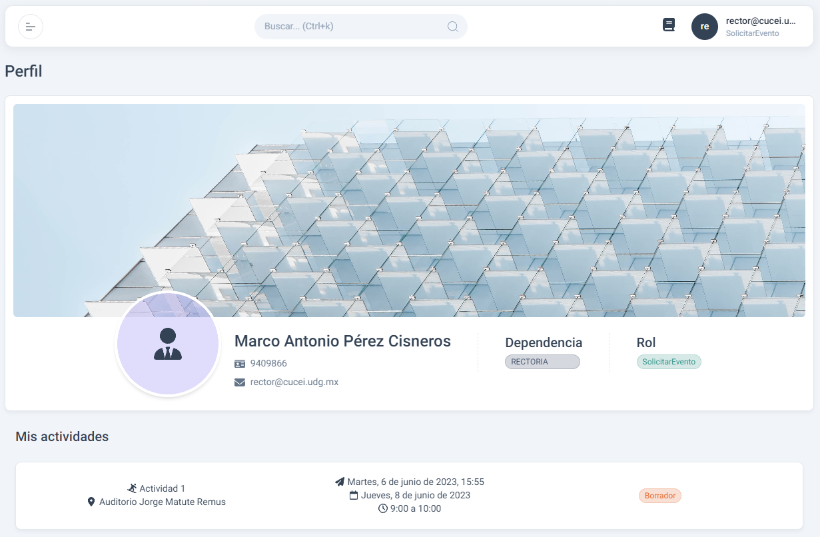Open the sidebar hamburger menu
Image resolution: width=820 pixels, height=537 pixels.
[x=31, y=27]
